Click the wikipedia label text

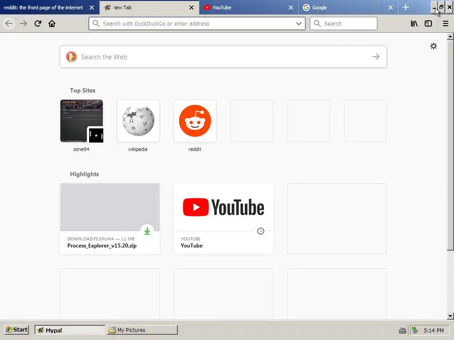point(138,149)
